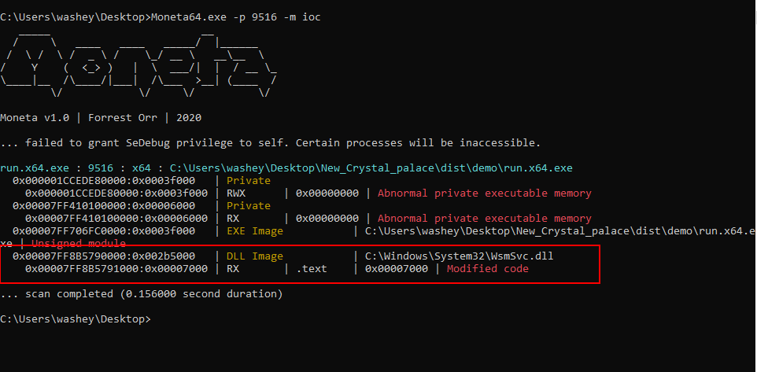Screen dimensions: 757x372
Task: Click the scan completed duration message
Action: pos(141,294)
